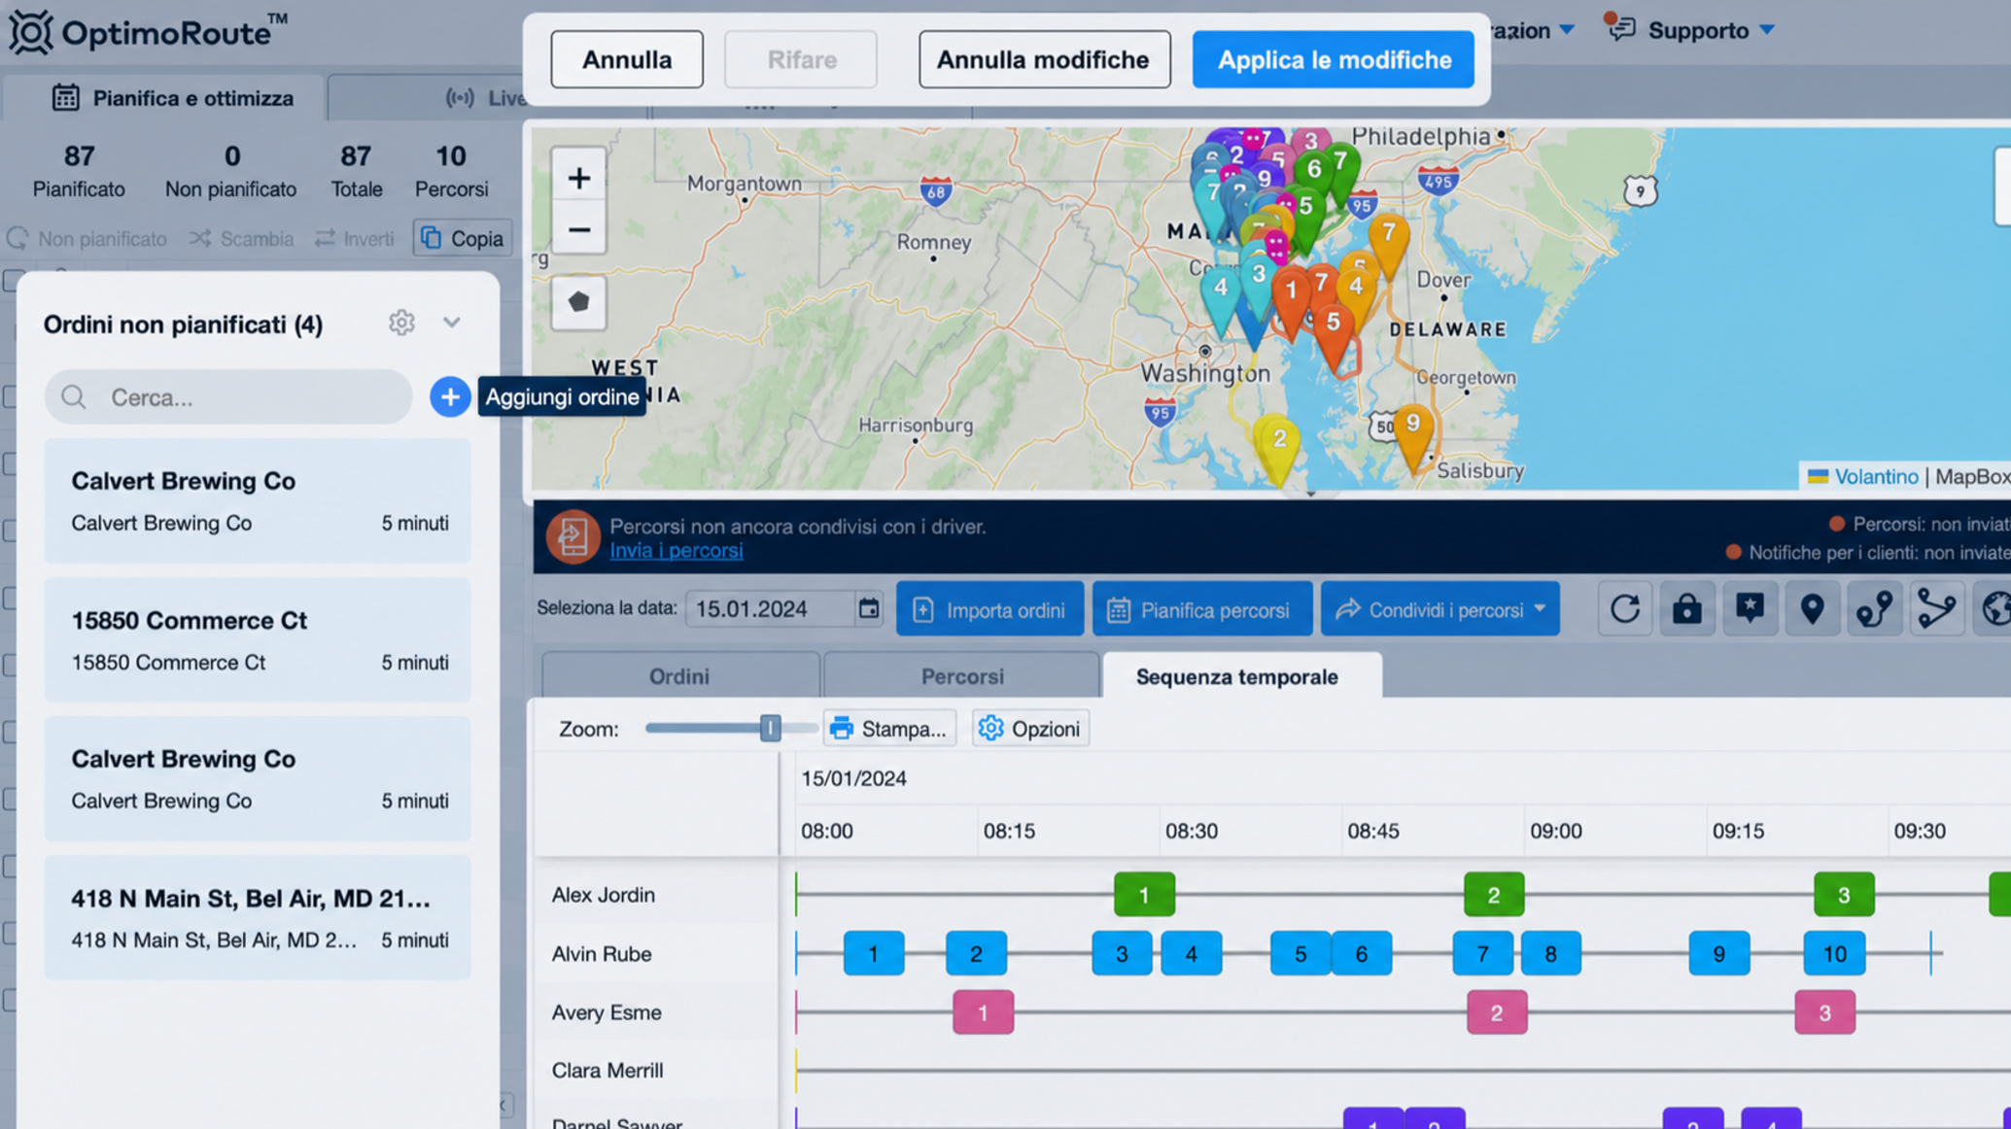Open the Live tab
2011x1129 pixels.
click(x=486, y=98)
